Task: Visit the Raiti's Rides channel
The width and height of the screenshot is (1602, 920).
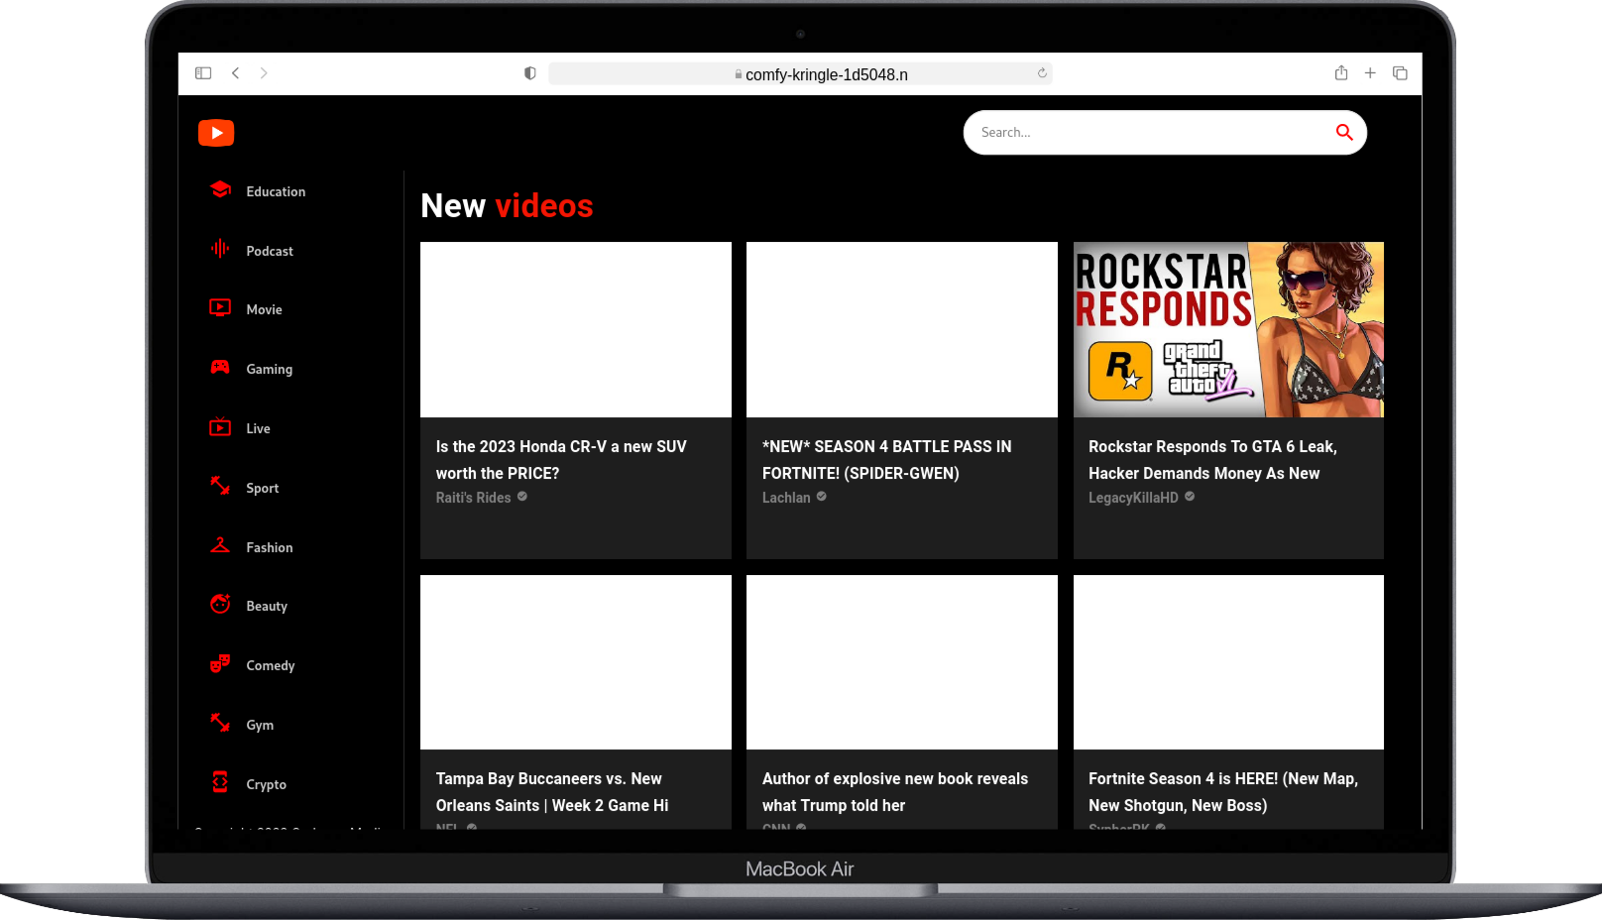Action: click(474, 498)
